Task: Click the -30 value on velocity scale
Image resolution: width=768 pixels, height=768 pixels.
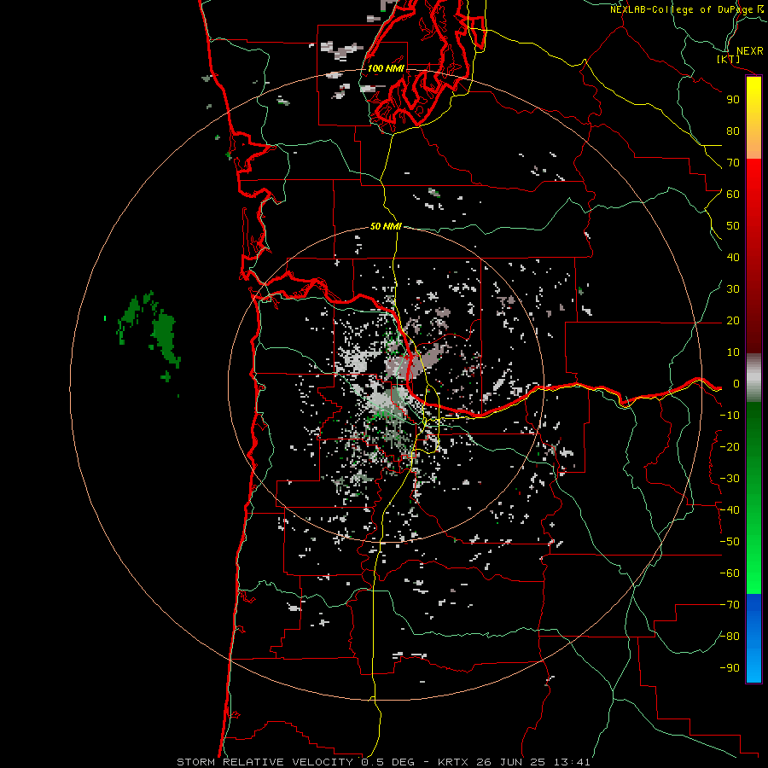Action: tap(730, 479)
